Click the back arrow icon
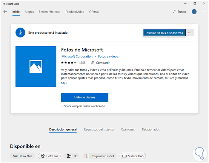Viewport: 209px width, 163px height. (x=5, y=12)
